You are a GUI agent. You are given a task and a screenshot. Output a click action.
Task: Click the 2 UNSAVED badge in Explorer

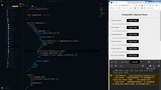[15, 6]
